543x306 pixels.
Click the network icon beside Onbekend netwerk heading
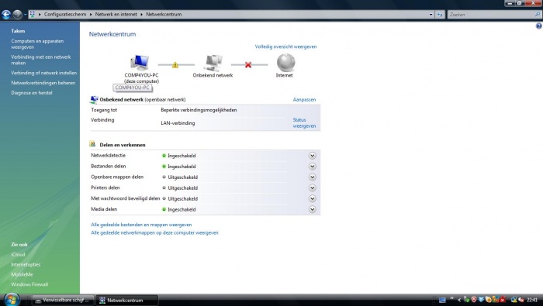tap(94, 100)
